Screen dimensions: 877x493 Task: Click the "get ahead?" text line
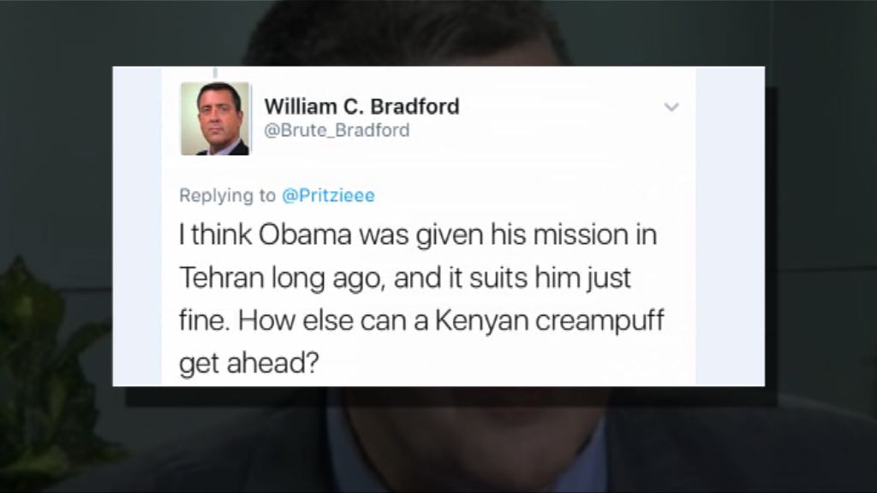[249, 364]
